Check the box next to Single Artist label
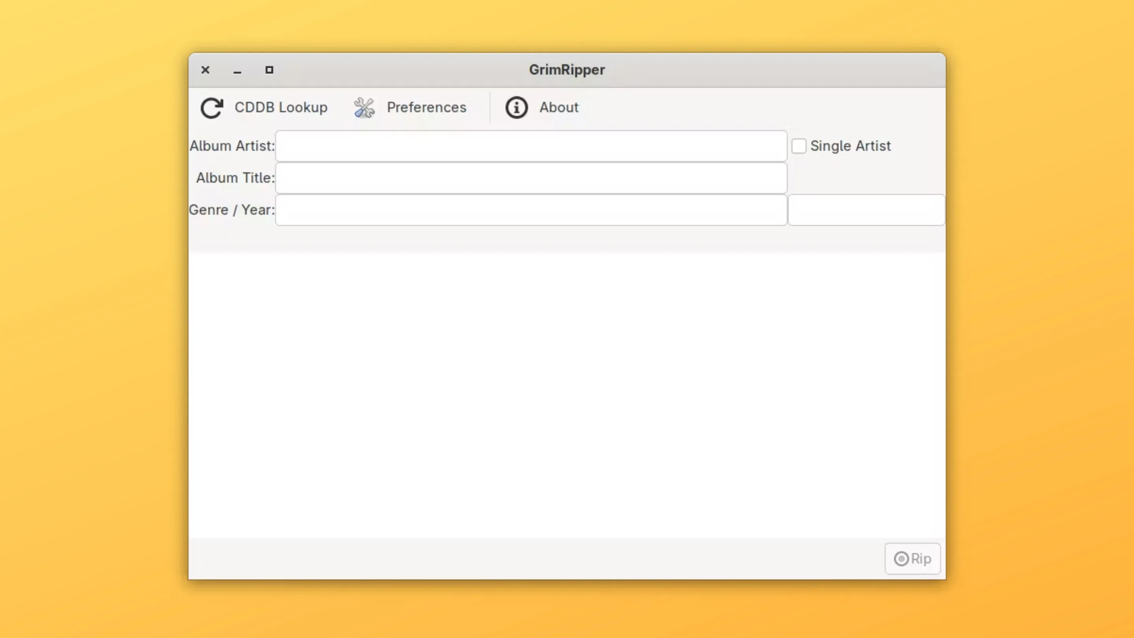1134x638 pixels. (x=799, y=146)
